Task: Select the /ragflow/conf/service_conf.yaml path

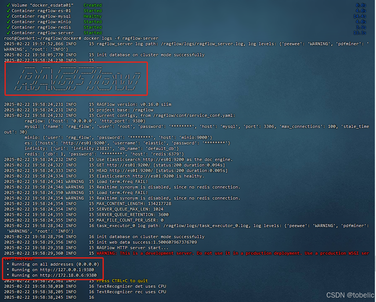Action: (x=193, y=115)
